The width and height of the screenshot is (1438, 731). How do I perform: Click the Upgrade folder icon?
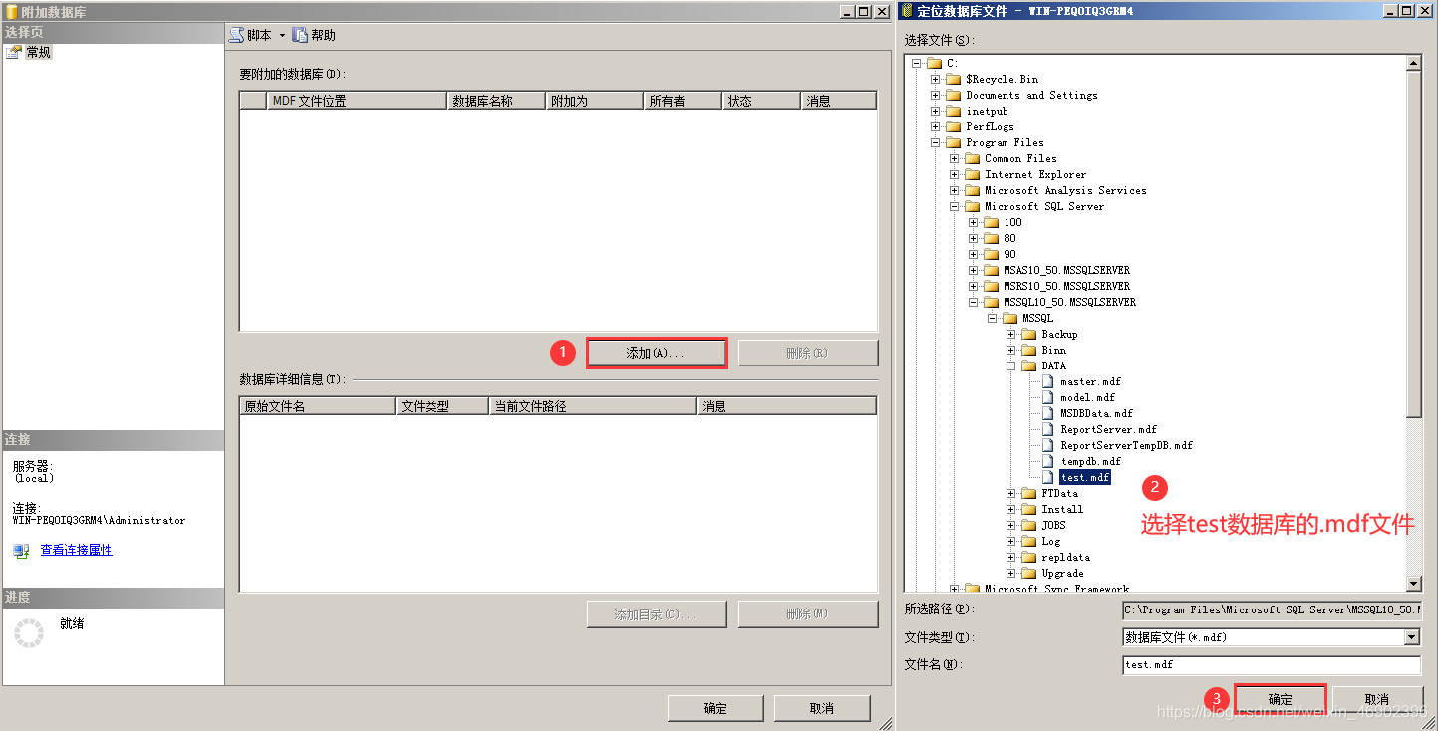point(1028,573)
